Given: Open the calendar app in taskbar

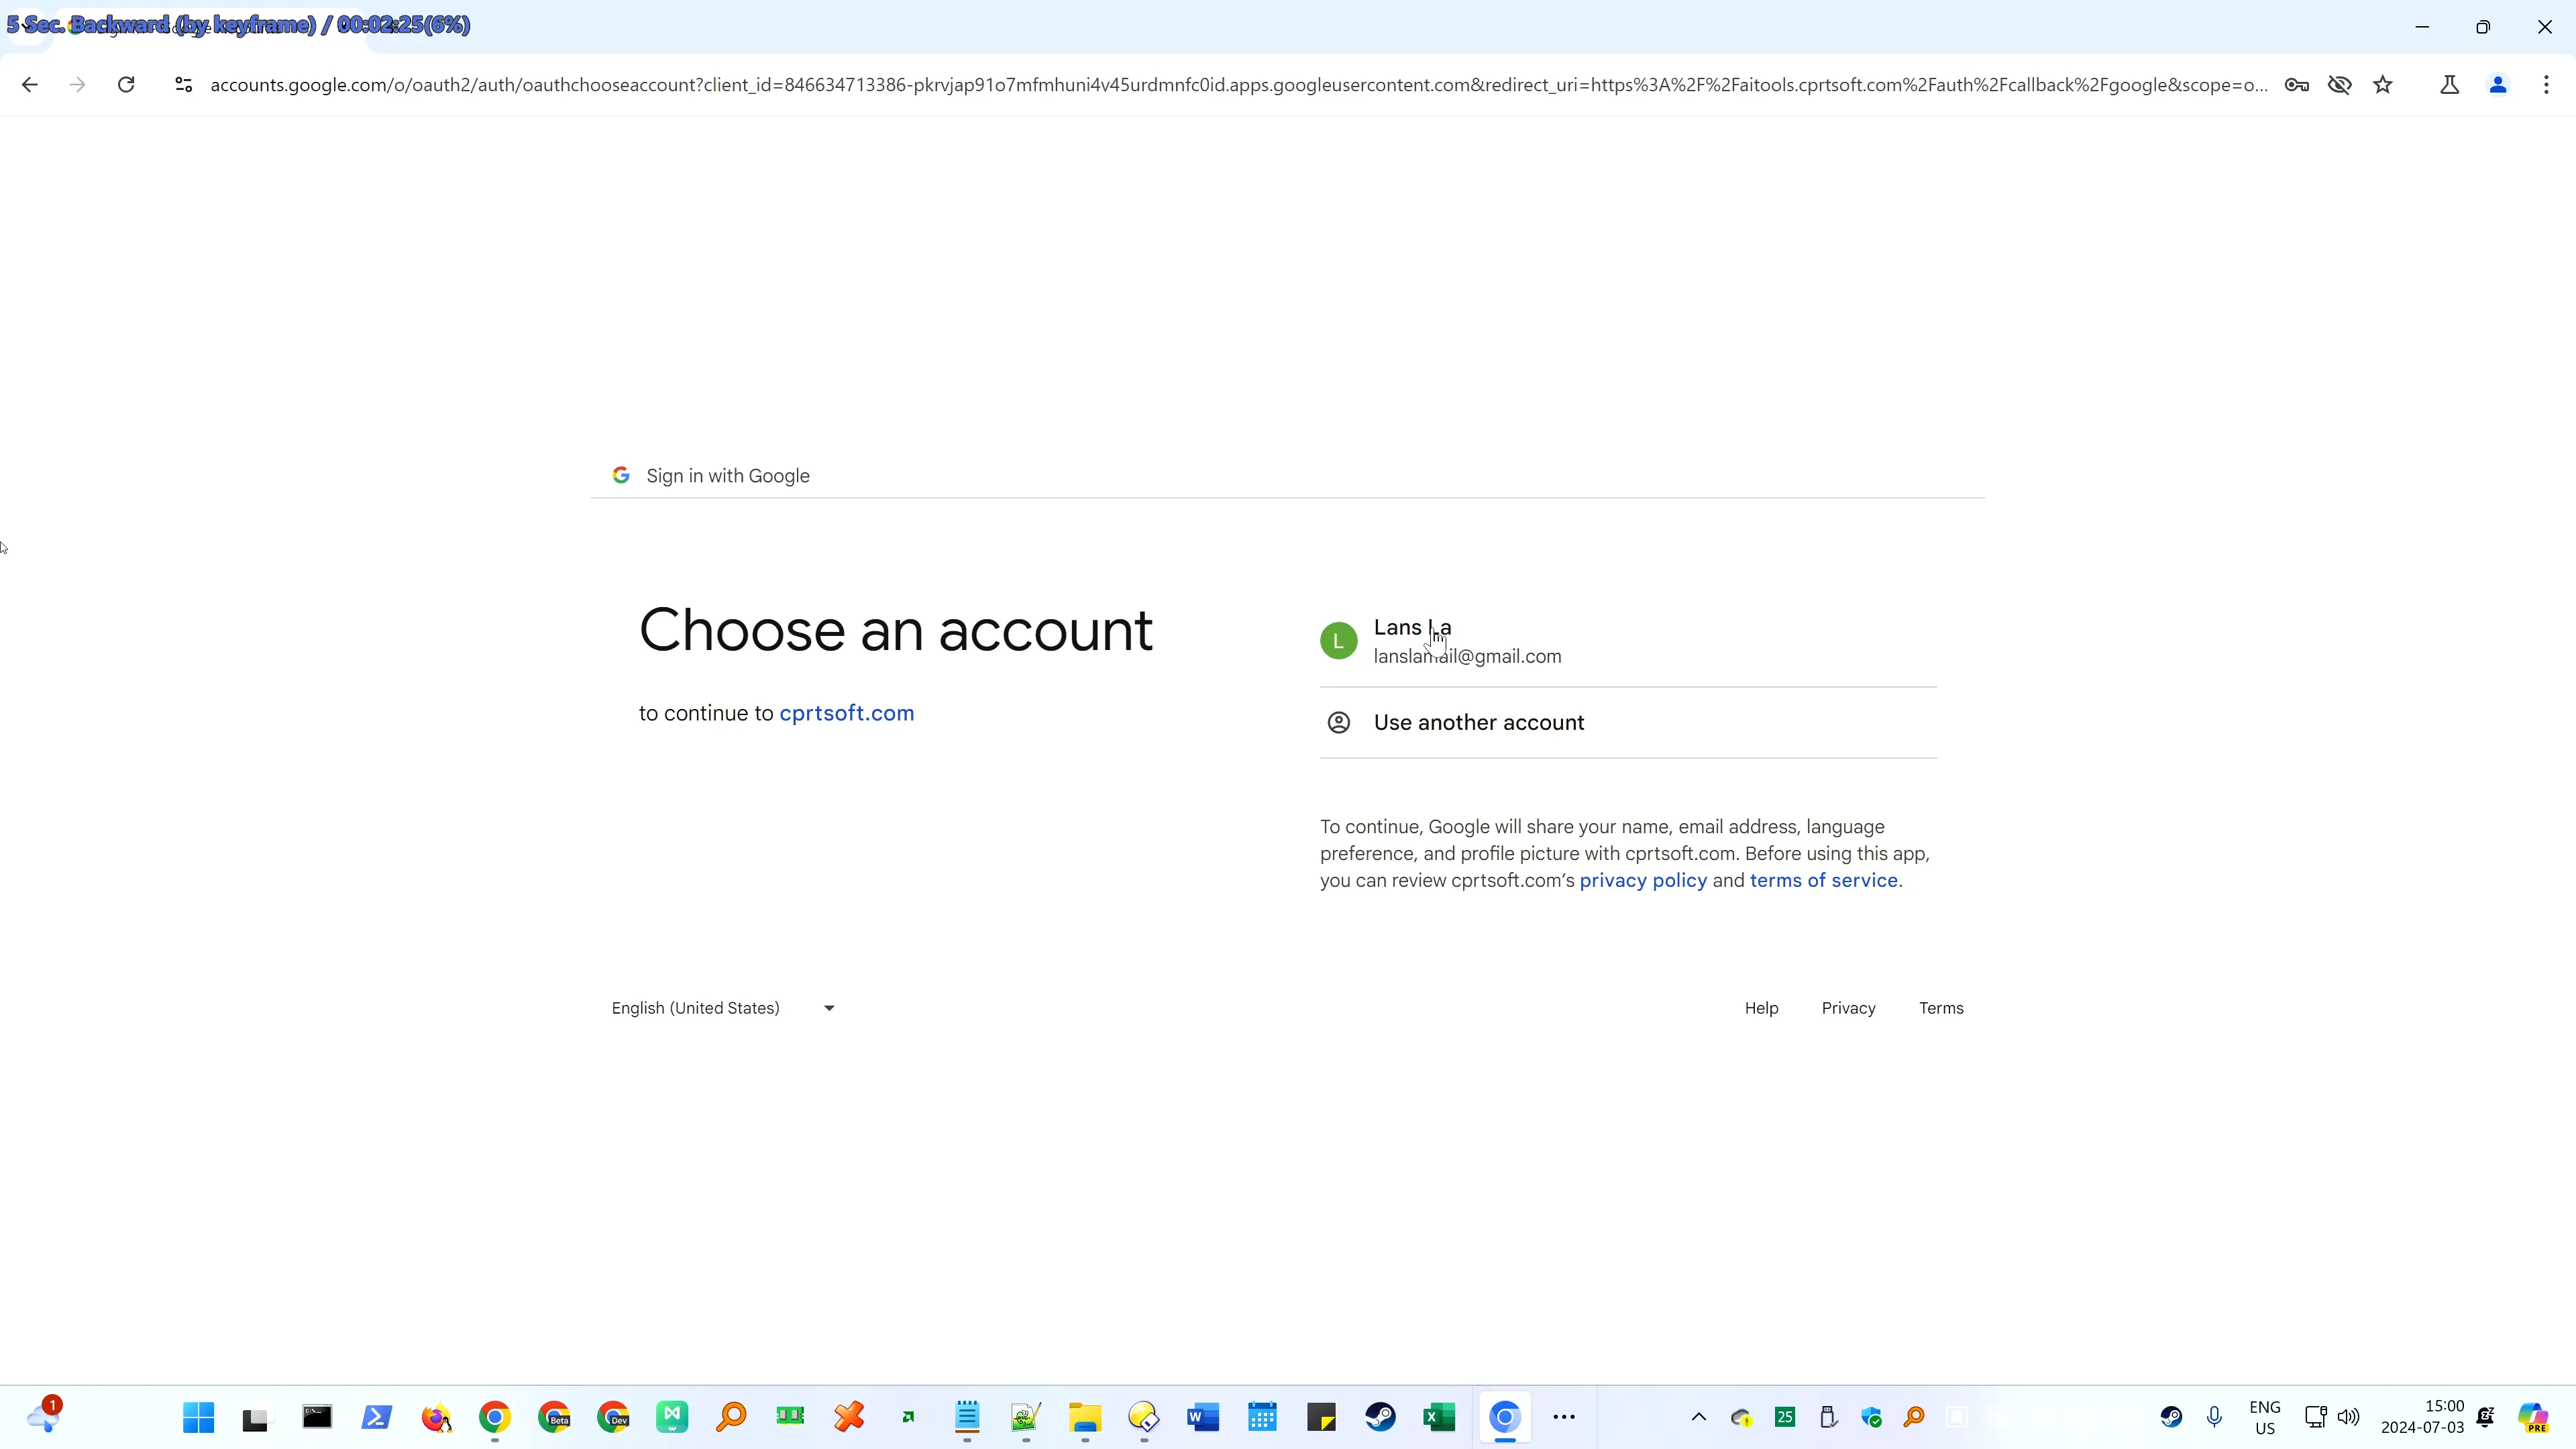Looking at the screenshot, I should pyautogui.click(x=1262, y=1417).
